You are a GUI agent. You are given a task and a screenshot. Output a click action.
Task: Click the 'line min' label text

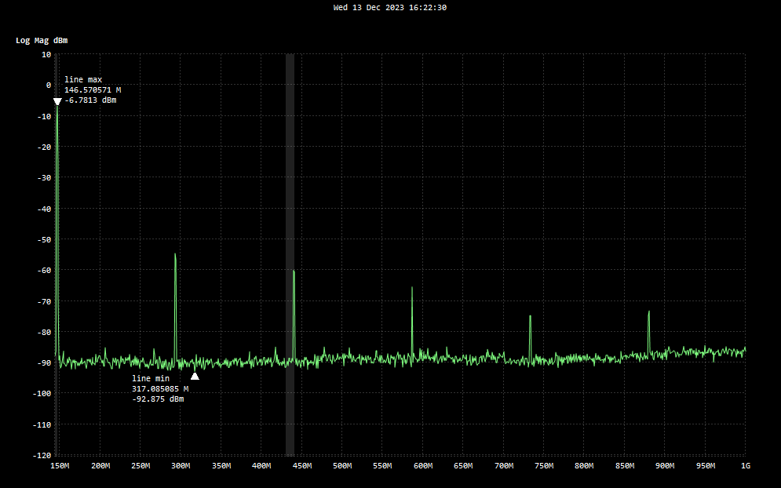click(x=151, y=378)
